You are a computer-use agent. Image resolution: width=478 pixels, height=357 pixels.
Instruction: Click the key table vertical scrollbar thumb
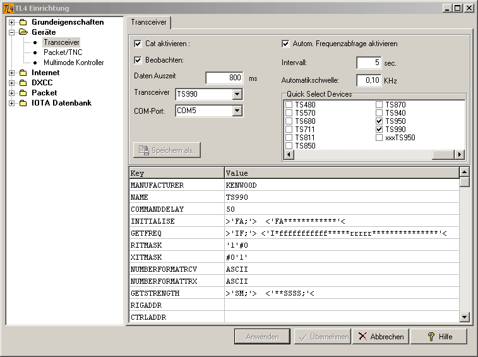464,182
